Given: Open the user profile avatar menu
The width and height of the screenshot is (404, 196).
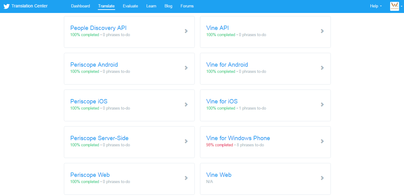Looking at the screenshot, I should [x=394, y=6].
